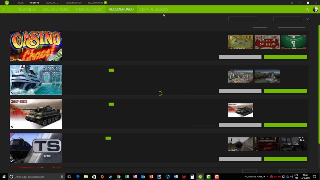Screen dimensions: 320x180
Task: Click the Cortana microphone icon
Action: [x=62, y=177]
